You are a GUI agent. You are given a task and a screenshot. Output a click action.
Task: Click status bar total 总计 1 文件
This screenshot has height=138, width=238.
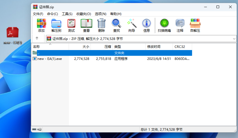[x=161, y=130]
